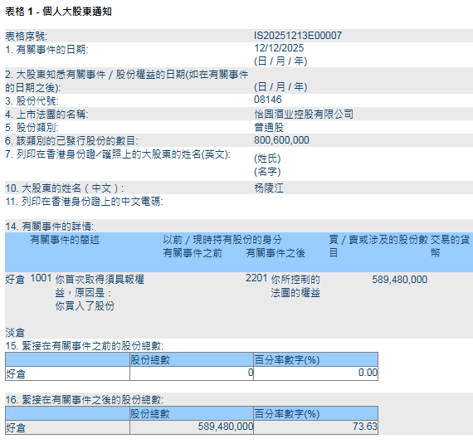
Task: Click the title 表格 1 - 個人大股東通知
Action: (59, 12)
